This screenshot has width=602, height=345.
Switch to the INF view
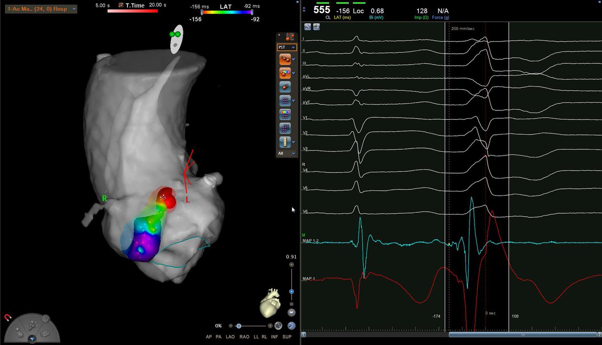pos(275,336)
